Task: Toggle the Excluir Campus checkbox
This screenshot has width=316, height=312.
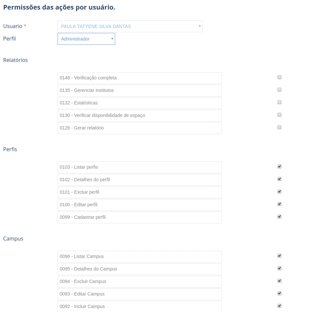Action: (x=279, y=281)
